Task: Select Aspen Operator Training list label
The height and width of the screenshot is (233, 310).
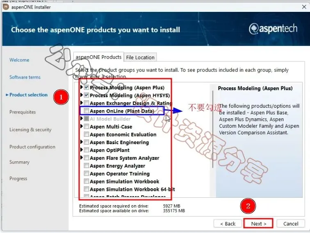Action: [x=120, y=174]
